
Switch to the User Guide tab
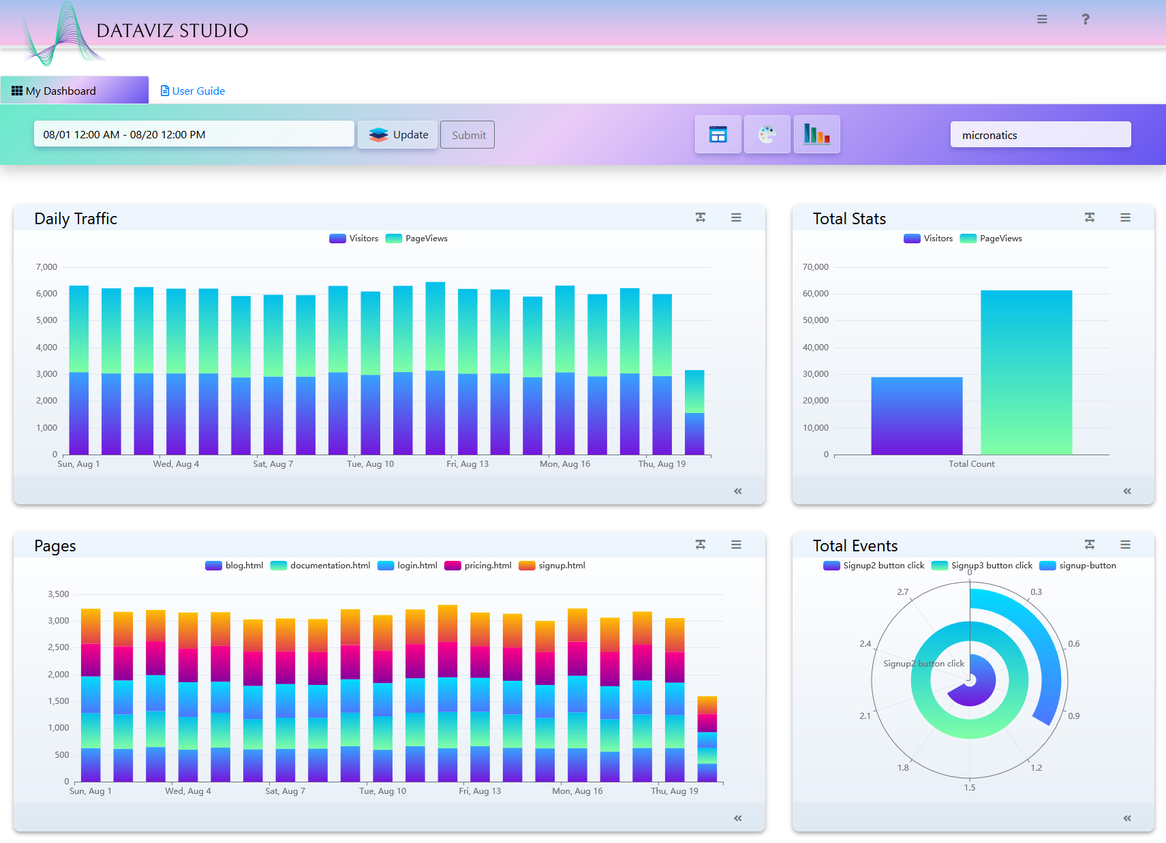click(193, 90)
